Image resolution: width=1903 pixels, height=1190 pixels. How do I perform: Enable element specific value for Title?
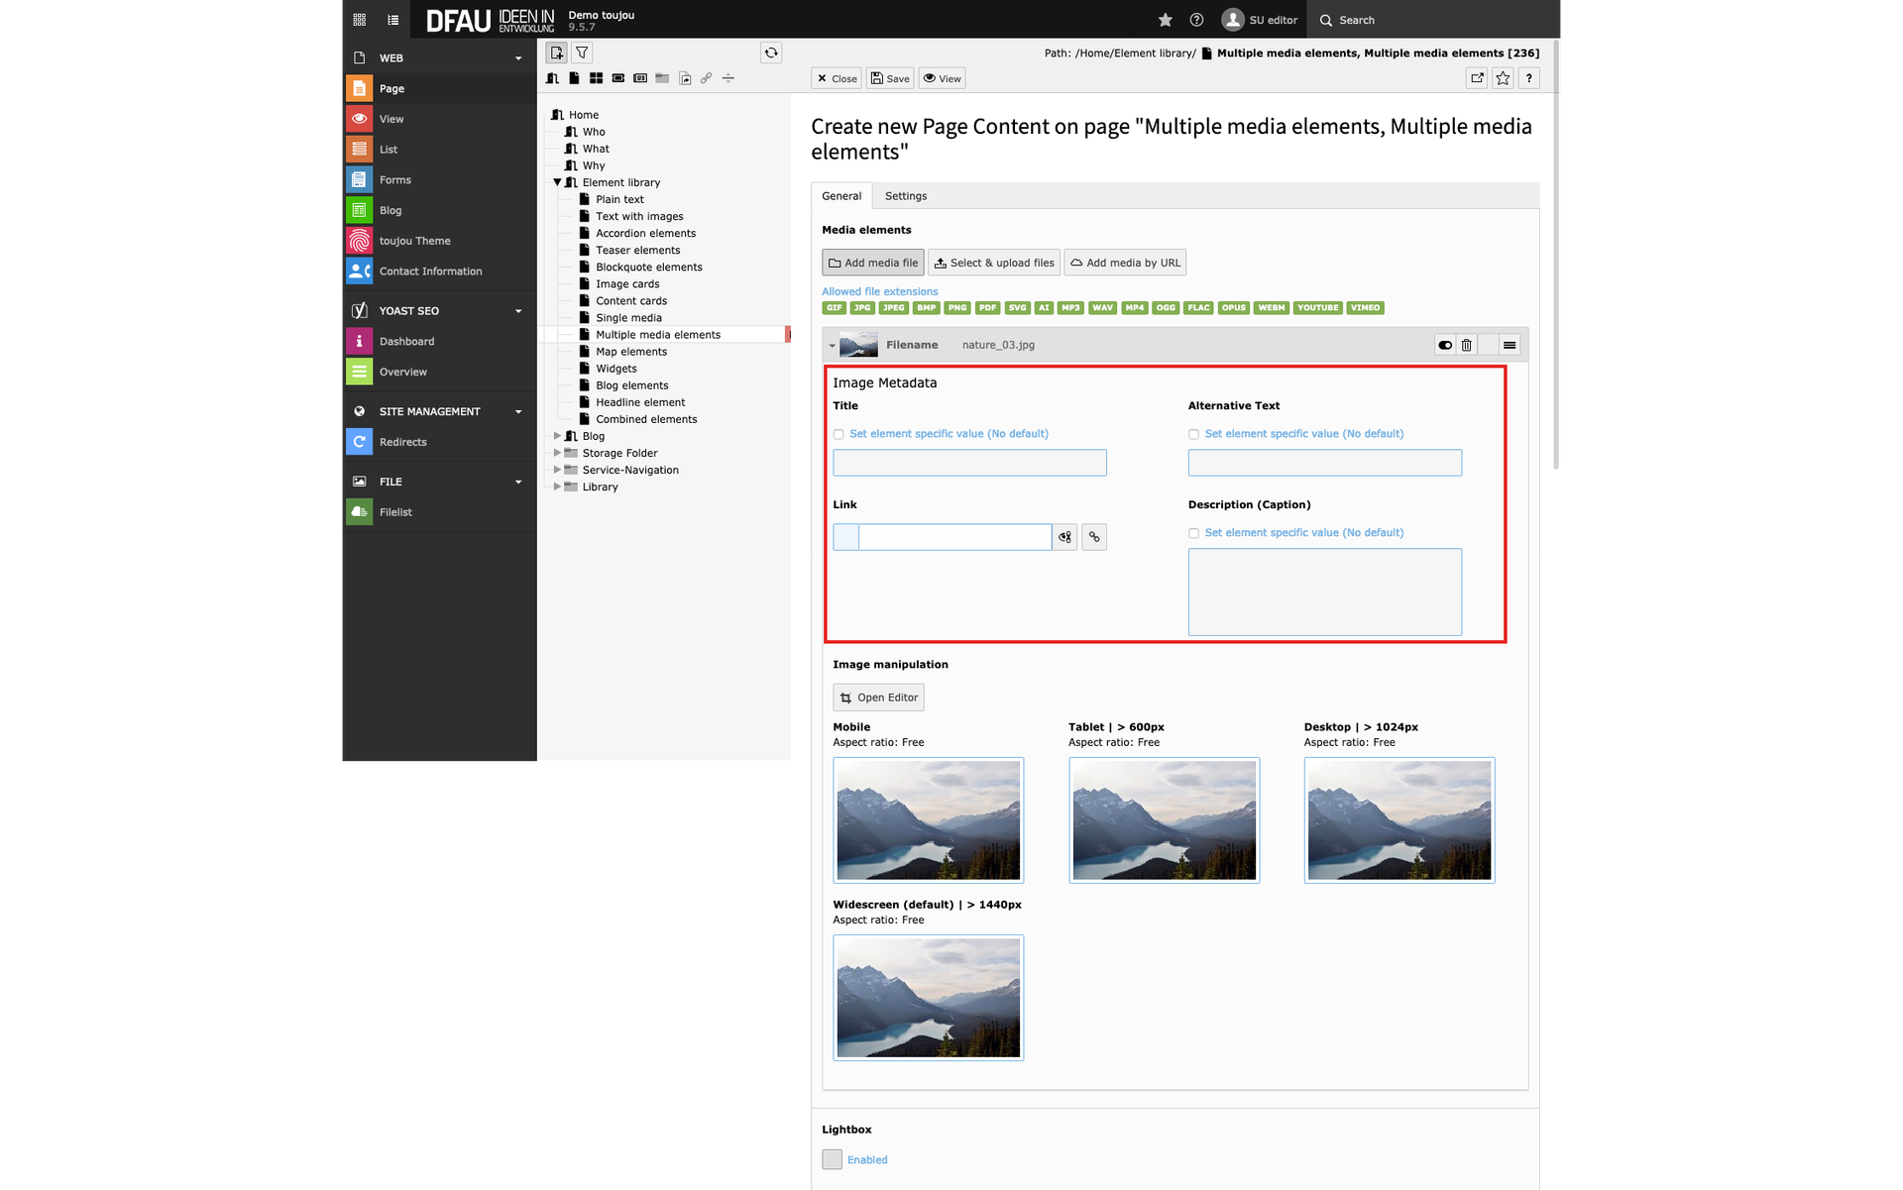(x=839, y=434)
